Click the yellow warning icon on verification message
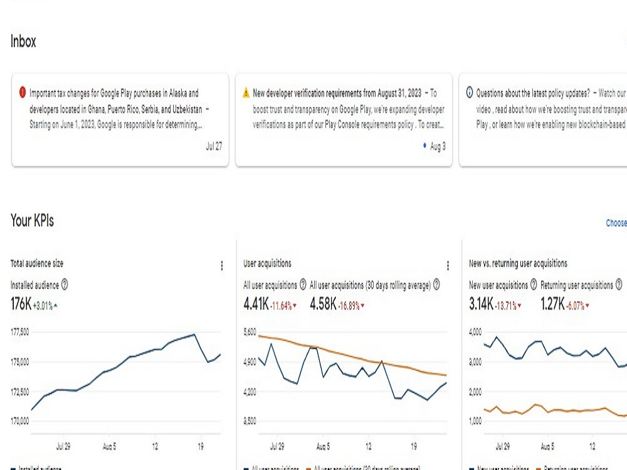The width and height of the screenshot is (627, 470). (246, 93)
